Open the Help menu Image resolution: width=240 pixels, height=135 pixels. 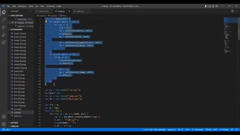pyautogui.click(x=59, y=6)
